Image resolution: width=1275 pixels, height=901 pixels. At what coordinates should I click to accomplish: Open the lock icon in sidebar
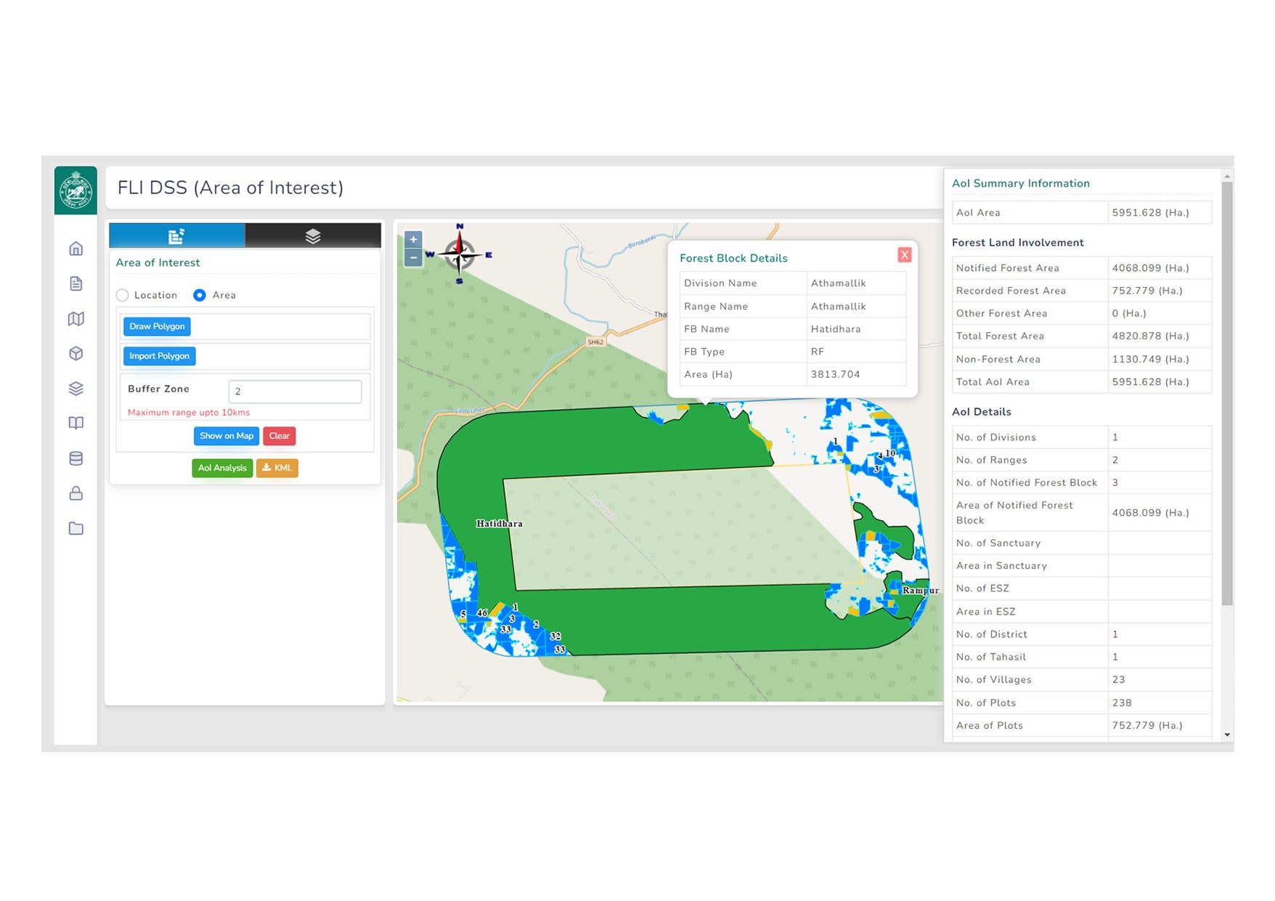coord(76,493)
